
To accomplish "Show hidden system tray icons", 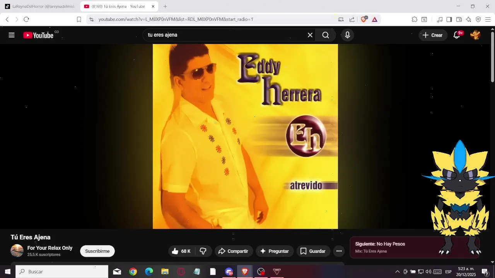I will (x=397, y=272).
